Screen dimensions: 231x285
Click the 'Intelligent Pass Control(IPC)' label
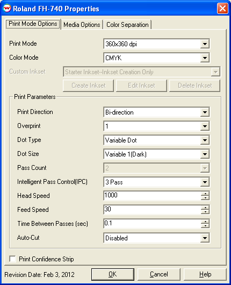52,182
